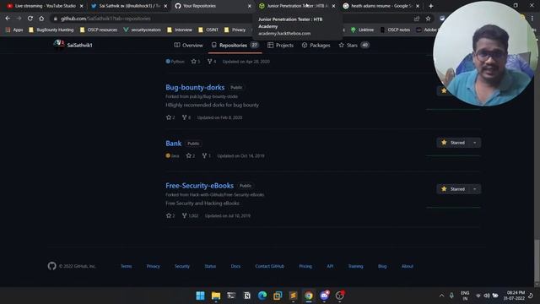Screen dimensions: 540x304
Task: Open the Terms footer link
Action: [x=126, y=267]
